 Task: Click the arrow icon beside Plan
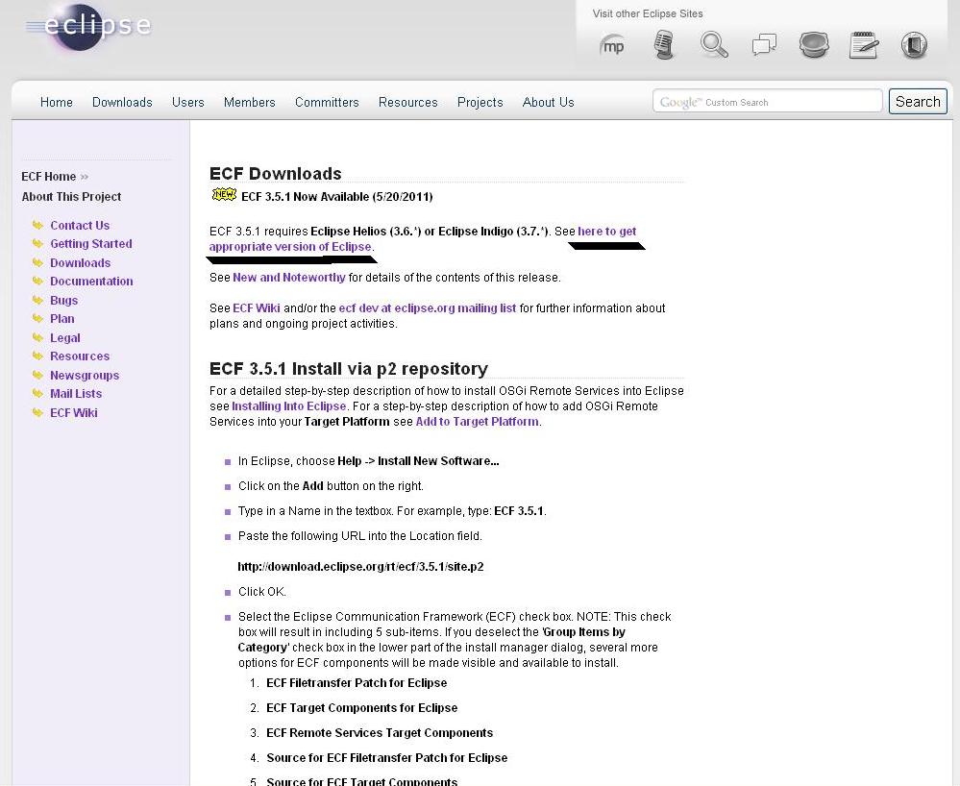pos(38,318)
